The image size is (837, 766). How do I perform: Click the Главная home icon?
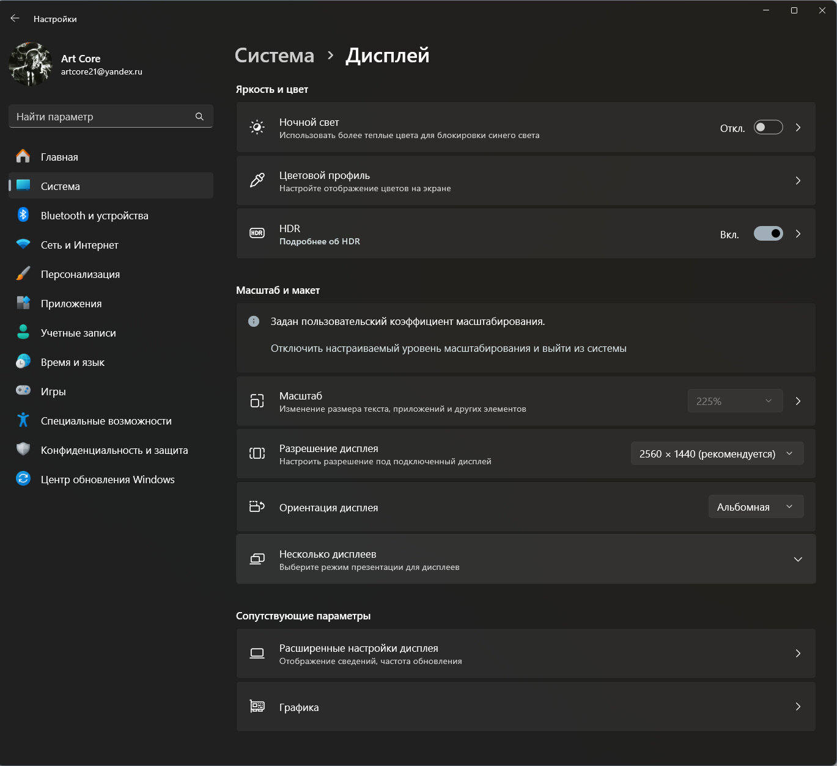click(23, 156)
